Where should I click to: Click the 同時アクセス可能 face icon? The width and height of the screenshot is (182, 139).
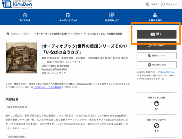pyautogui.click(x=157, y=104)
